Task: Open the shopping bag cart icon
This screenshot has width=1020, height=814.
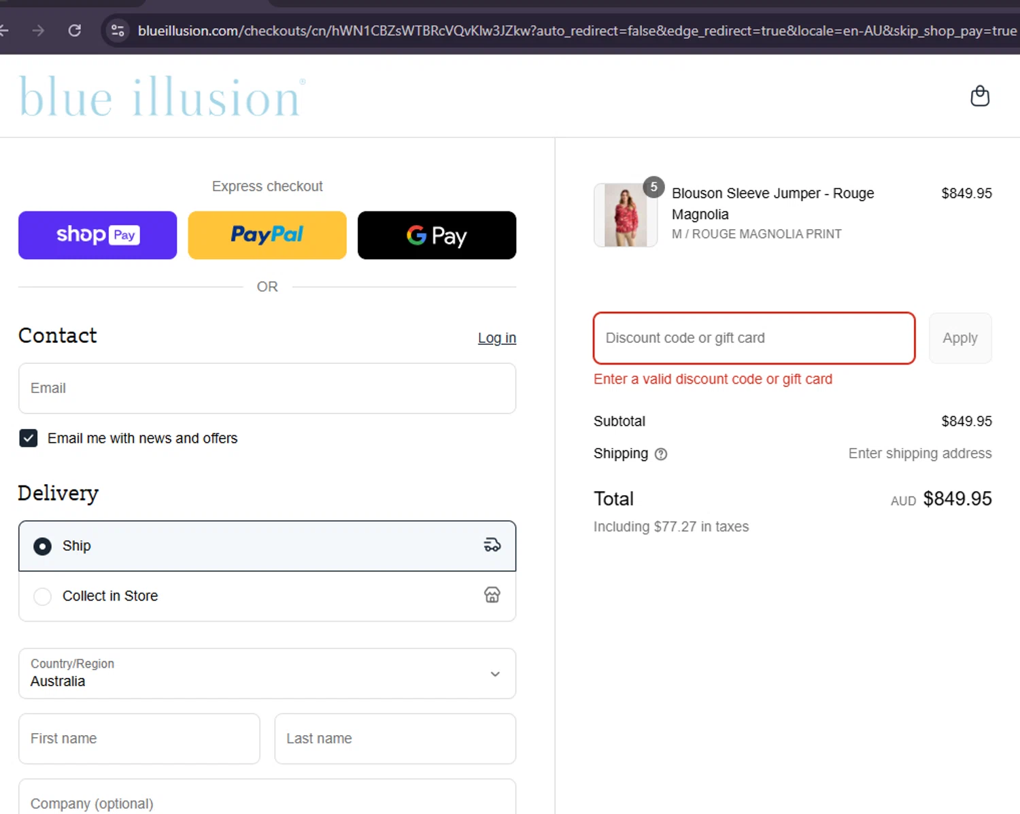Action: (x=979, y=96)
